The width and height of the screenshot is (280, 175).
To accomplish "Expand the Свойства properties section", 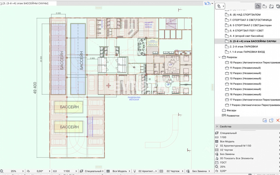I will (x=217, y=126).
